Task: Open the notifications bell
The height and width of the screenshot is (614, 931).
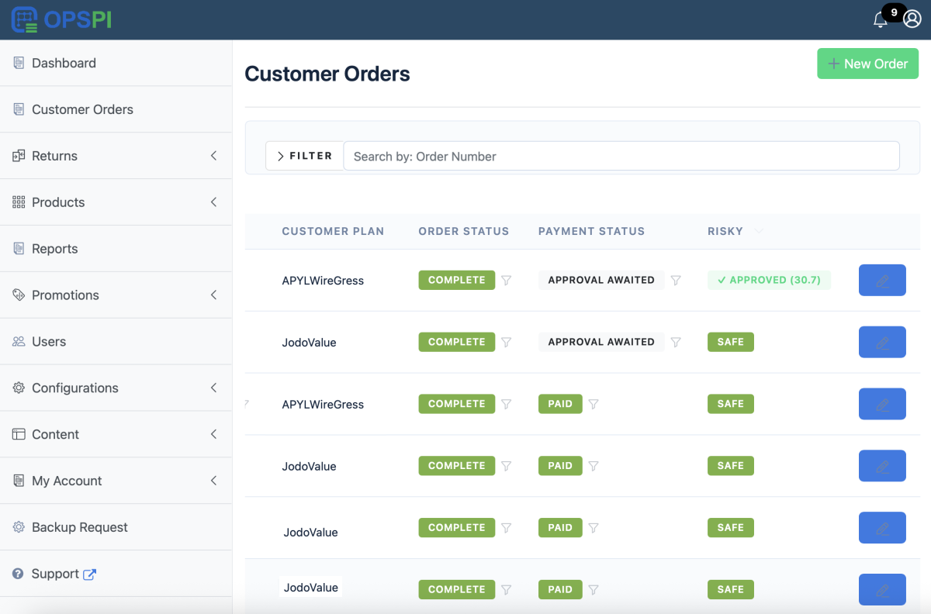Action: coord(880,21)
